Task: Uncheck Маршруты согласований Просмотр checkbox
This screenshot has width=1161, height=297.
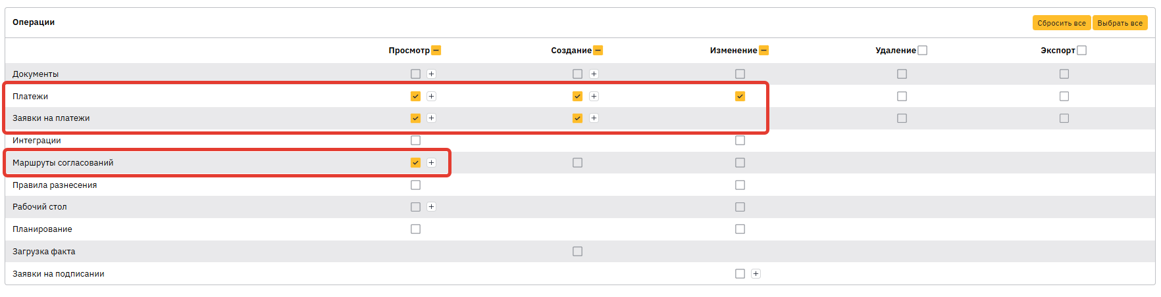Action: [415, 163]
